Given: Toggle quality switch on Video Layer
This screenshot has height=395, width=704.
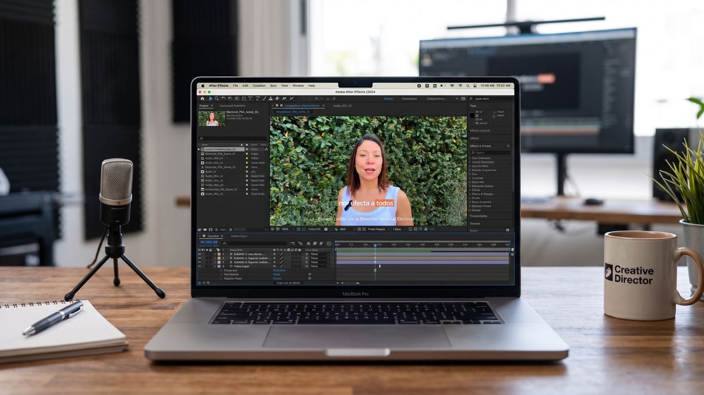Looking at the screenshot, I should point(282,266).
